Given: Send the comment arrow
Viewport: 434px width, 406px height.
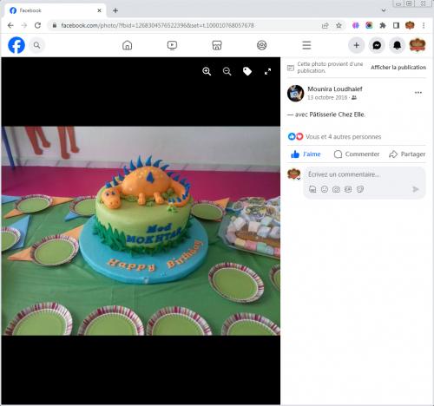Looking at the screenshot, I should point(415,189).
